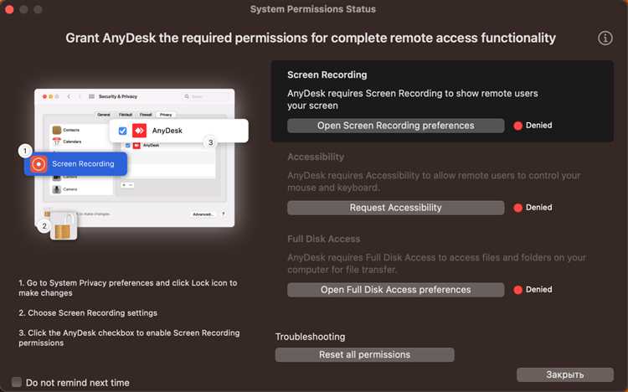
Task: Open the info icon beside the heading
Action: (x=605, y=38)
